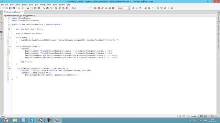Screen dimensions: 220x123
Task: Click the Pause debugging icon
Action: click(168, 8)
